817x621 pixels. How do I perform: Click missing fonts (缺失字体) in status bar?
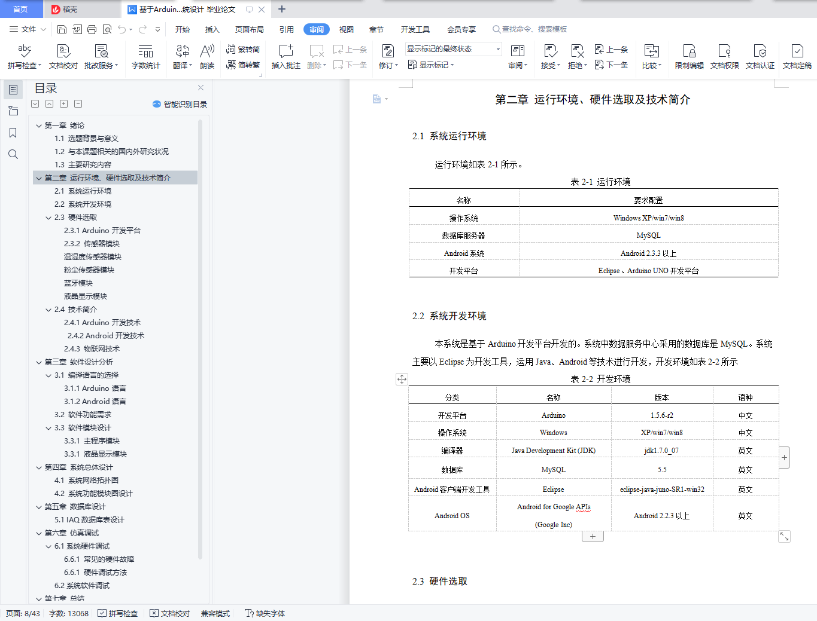pyautogui.click(x=265, y=613)
